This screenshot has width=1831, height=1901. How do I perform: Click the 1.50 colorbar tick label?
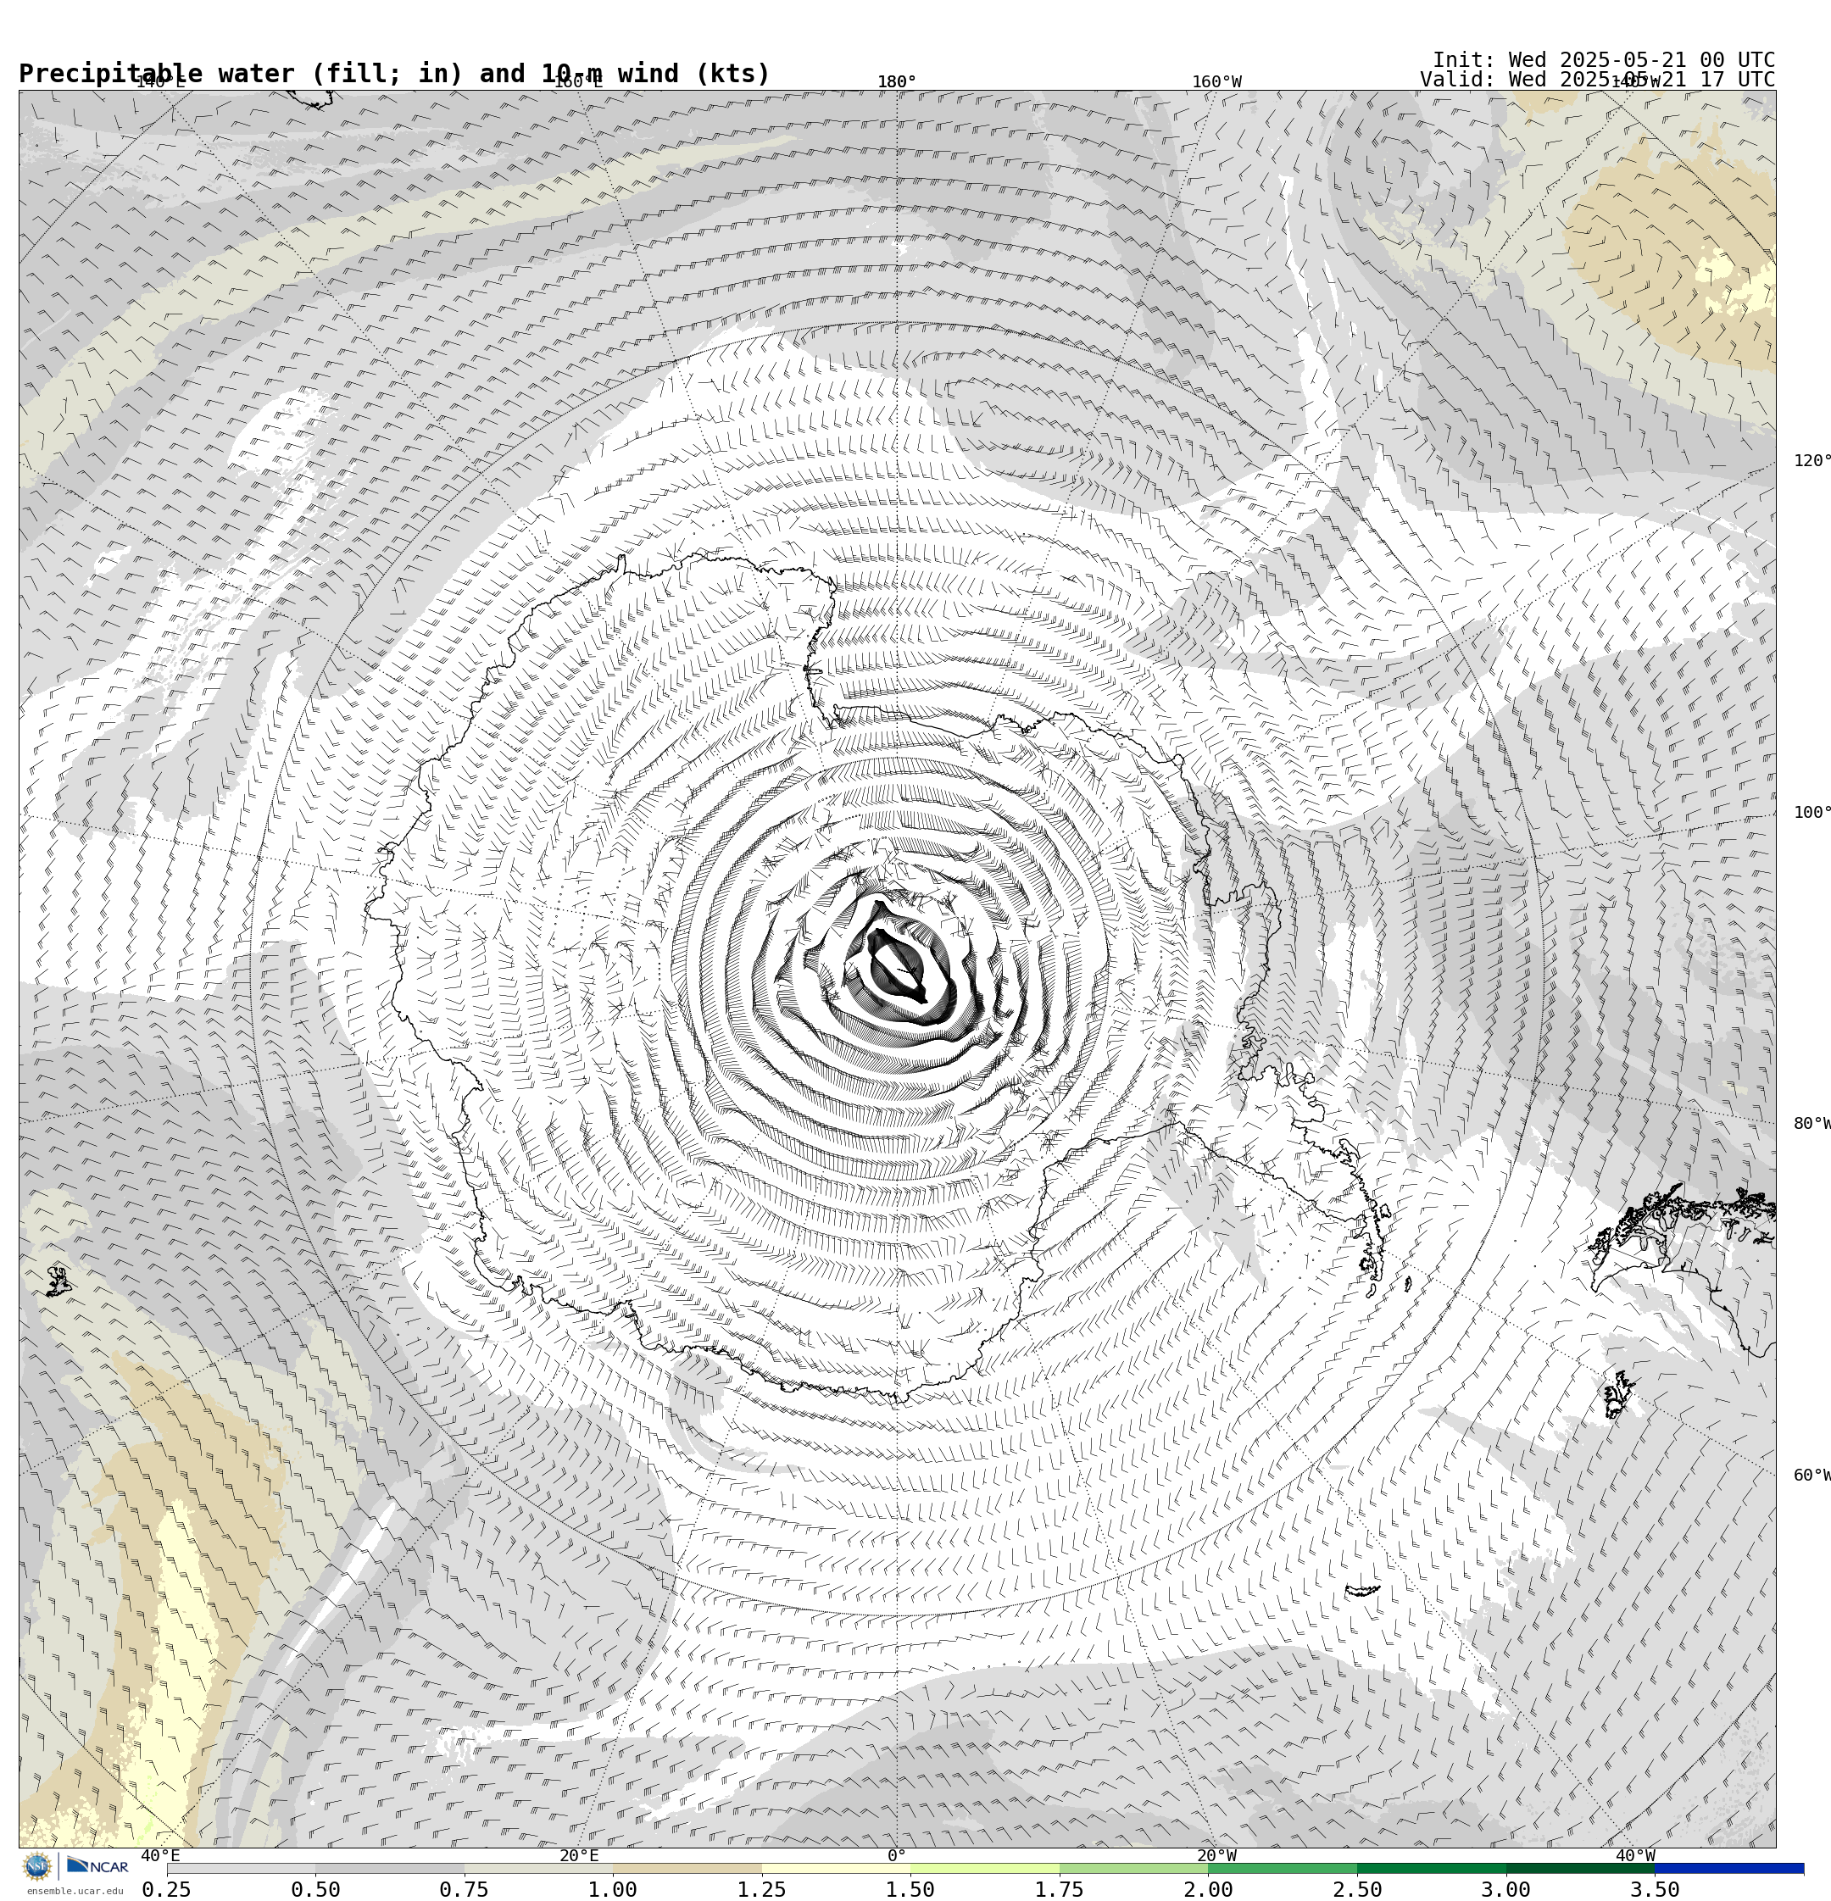[x=910, y=1889]
